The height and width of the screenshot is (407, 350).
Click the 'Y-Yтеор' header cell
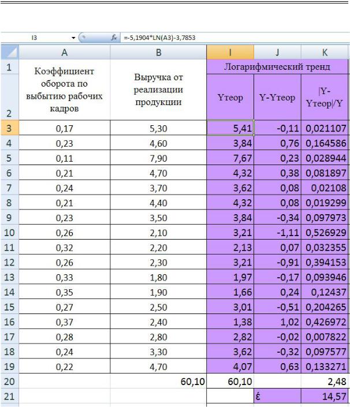(277, 98)
